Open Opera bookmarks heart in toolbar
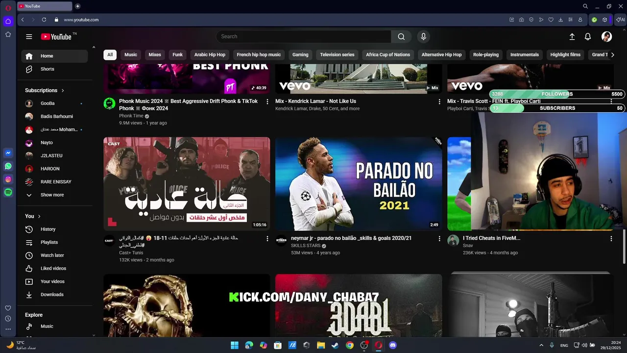627x353 pixels. coord(551,20)
